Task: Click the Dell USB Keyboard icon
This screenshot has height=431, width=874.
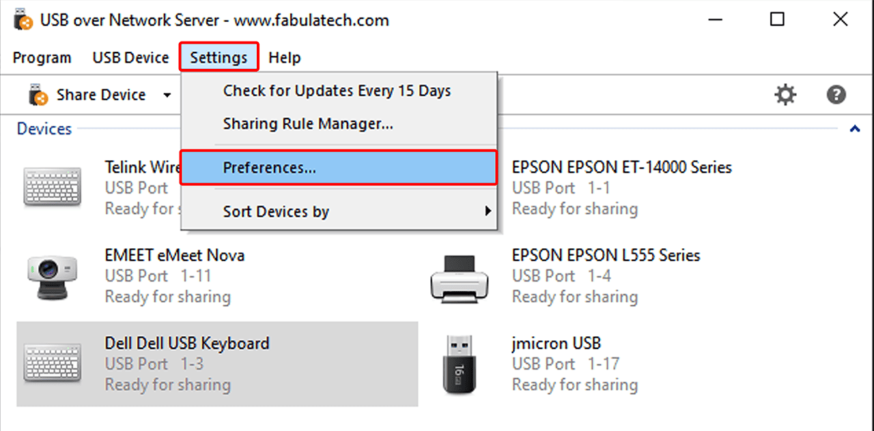Action: [x=52, y=363]
